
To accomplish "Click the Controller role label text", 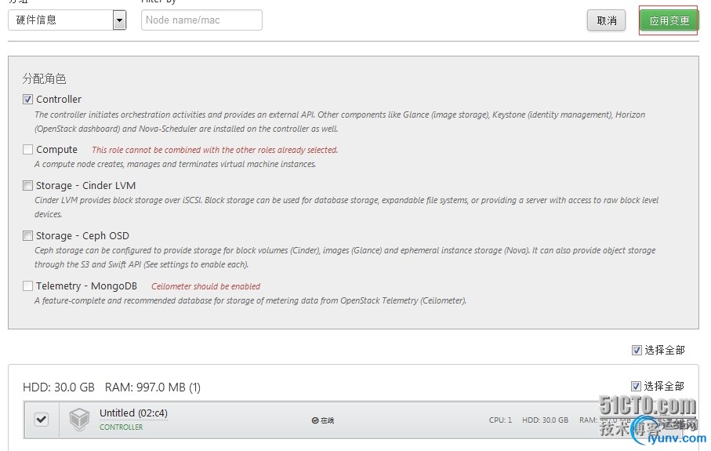I will tap(59, 100).
